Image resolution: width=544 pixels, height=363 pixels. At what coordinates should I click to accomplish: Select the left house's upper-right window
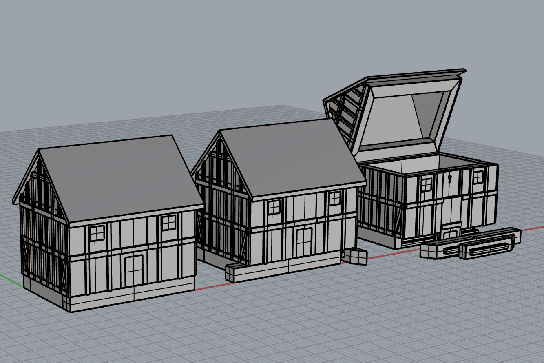(168, 223)
